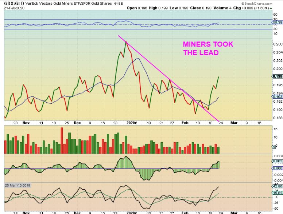Screen dimensions: 283x214
Task: Click the boxed 0.198 last-price tag on axis
Action: tap(278, 76)
